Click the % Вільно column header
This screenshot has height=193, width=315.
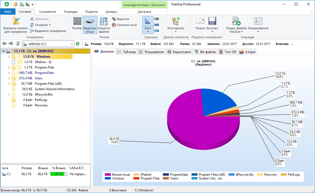pos(59,168)
